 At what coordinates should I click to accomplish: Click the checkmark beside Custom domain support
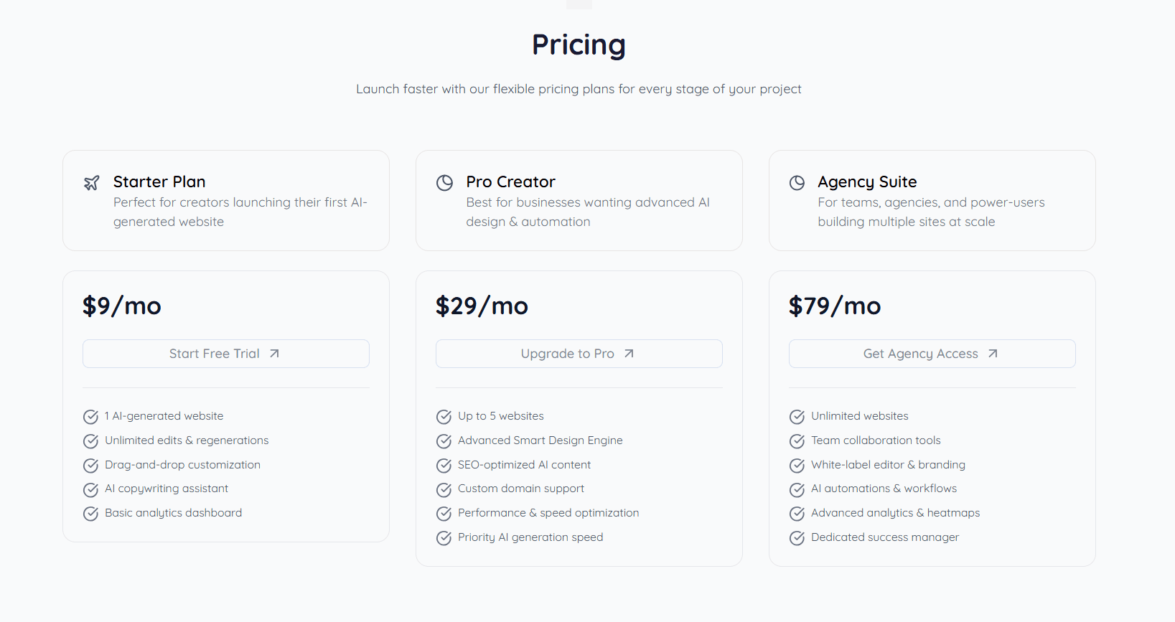[444, 489]
